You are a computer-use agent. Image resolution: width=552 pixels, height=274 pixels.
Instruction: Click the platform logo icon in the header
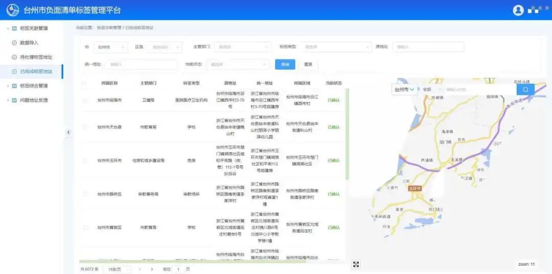coord(13,10)
